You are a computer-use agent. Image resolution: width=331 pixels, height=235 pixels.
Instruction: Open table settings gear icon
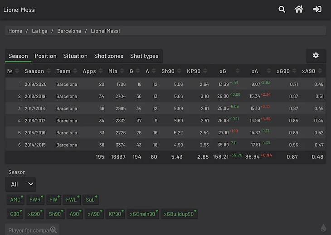pyautogui.click(x=316, y=56)
